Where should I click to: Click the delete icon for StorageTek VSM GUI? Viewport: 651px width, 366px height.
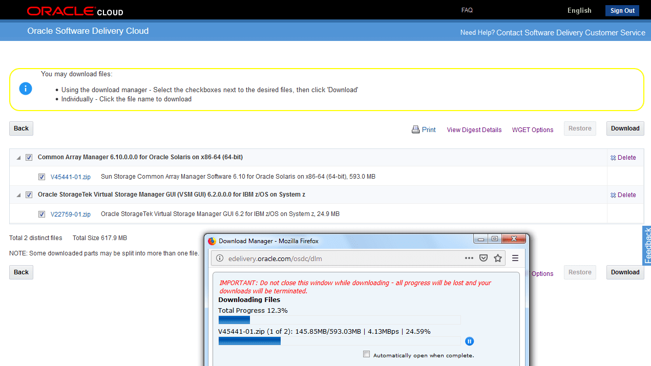pos(613,195)
